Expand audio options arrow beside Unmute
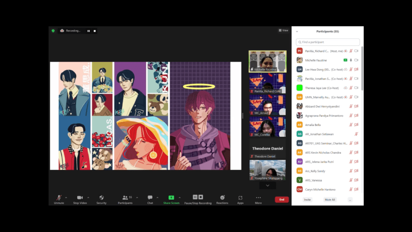The height and width of the screenshot is (232, 412). (66, 198)
